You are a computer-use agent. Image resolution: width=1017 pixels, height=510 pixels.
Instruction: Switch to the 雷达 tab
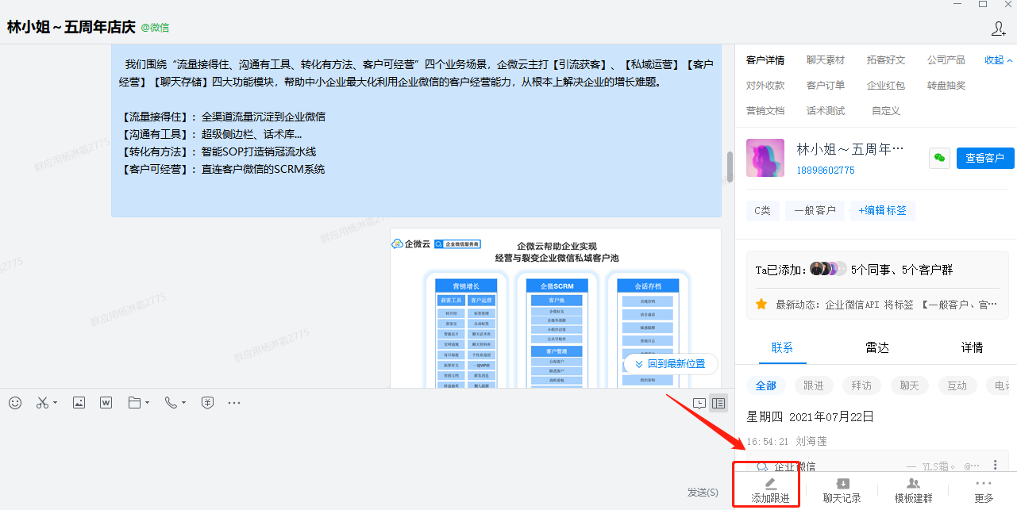pyautogui.click(x=876, y=347)
